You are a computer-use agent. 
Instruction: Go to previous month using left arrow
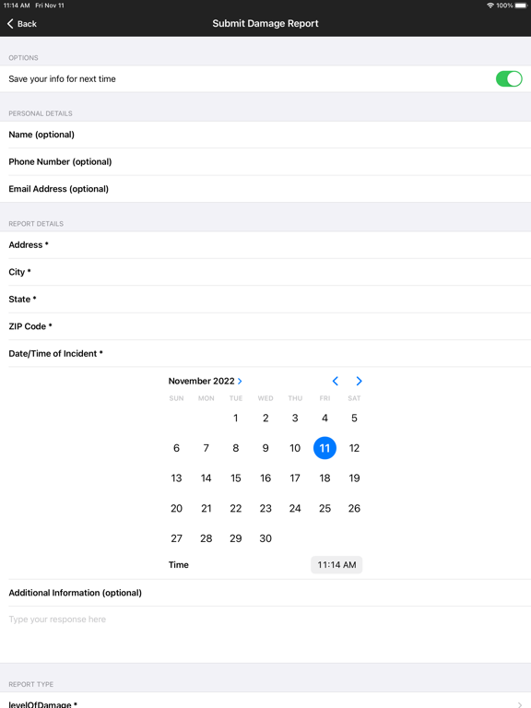pos(335,381)
